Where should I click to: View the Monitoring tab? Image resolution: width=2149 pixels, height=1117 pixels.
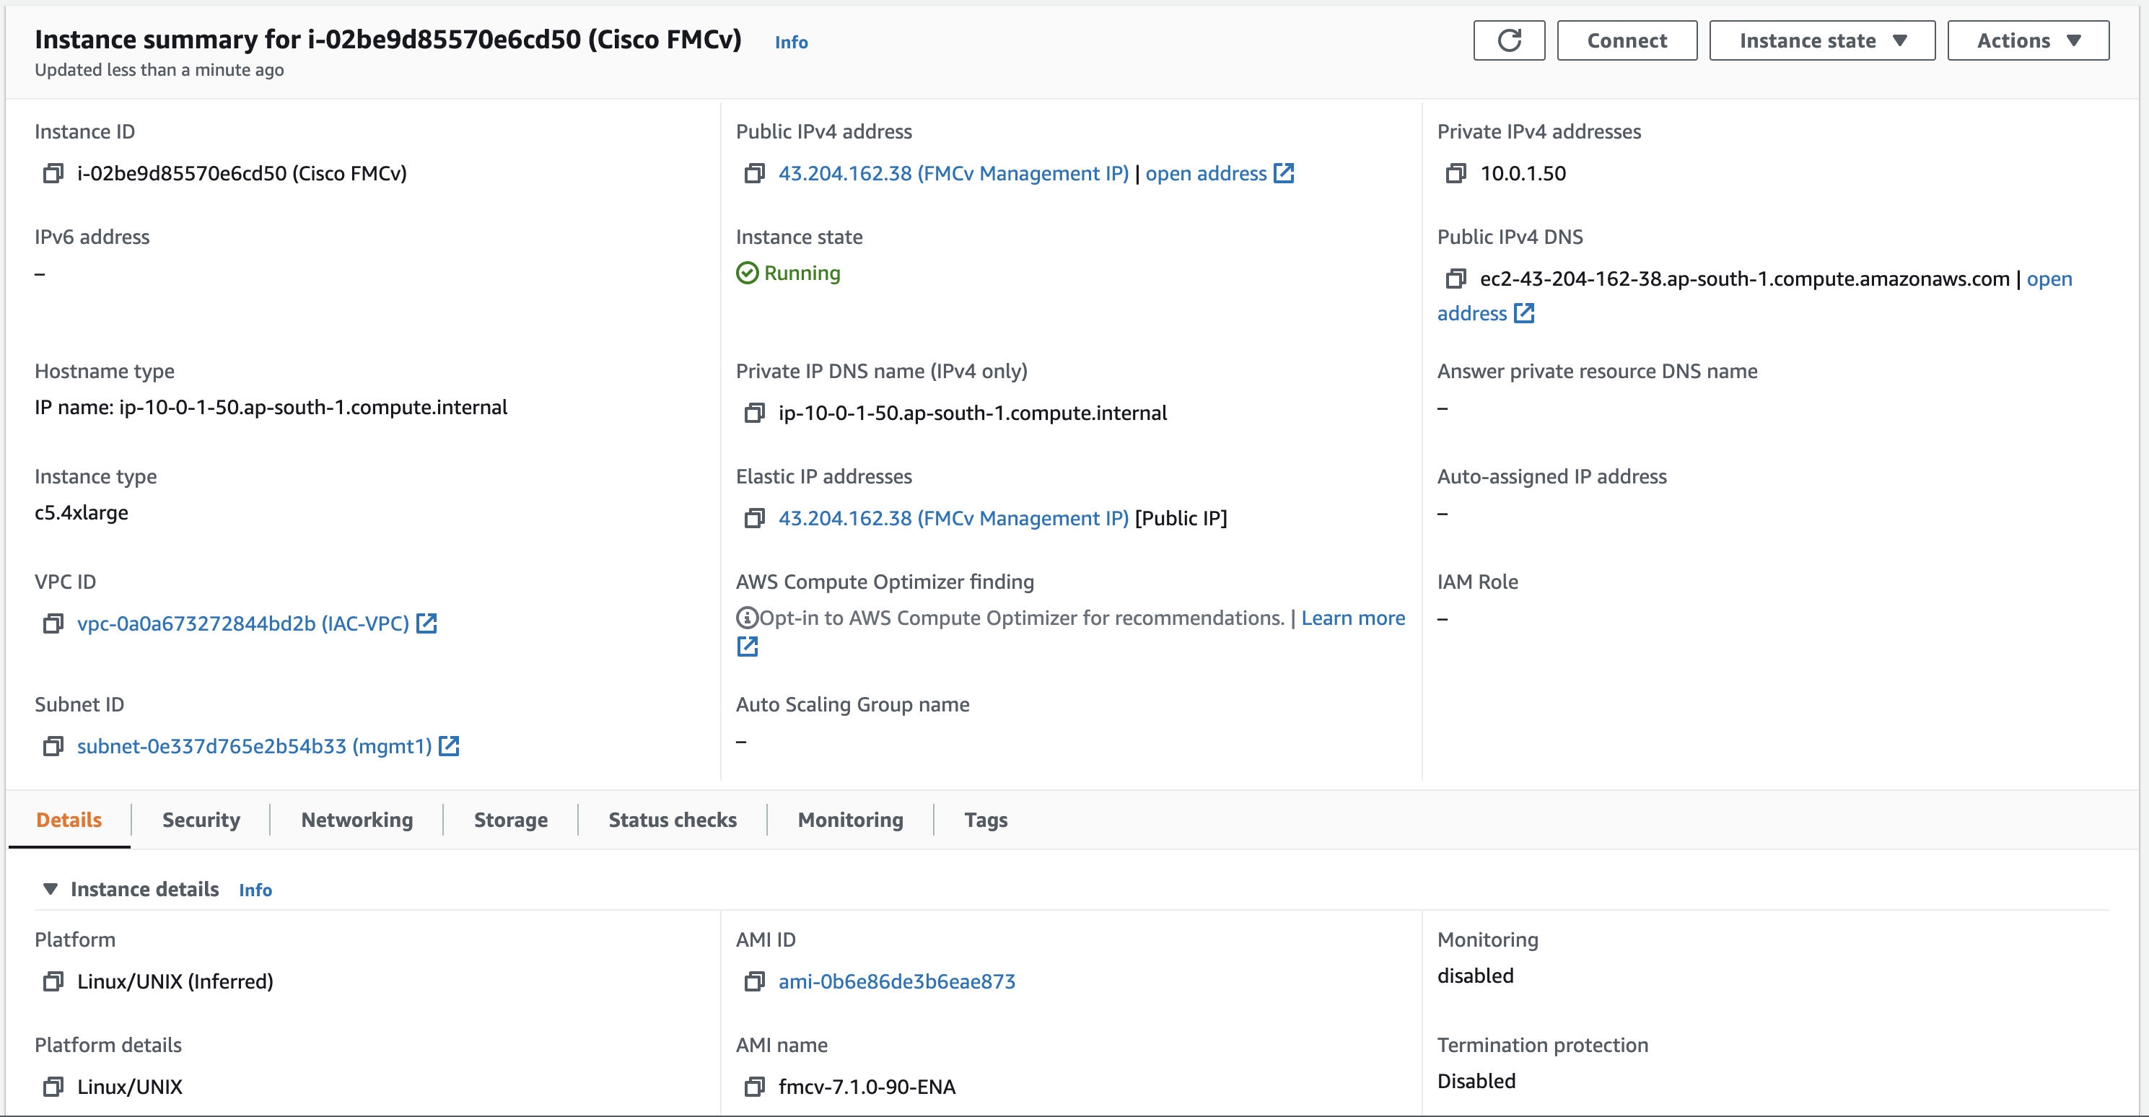pyautogui.click(x=850, y=820)
